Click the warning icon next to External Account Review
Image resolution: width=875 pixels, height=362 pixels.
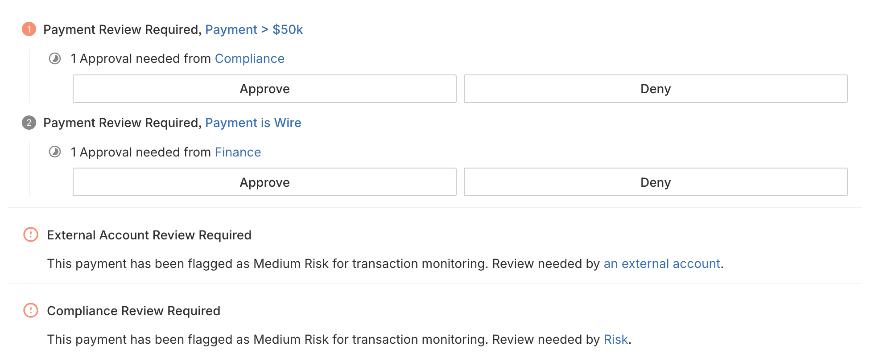tap(31, 234)
